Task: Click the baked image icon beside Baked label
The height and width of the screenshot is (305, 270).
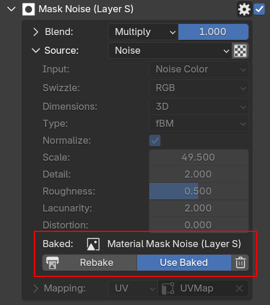Action: [93, 244]
